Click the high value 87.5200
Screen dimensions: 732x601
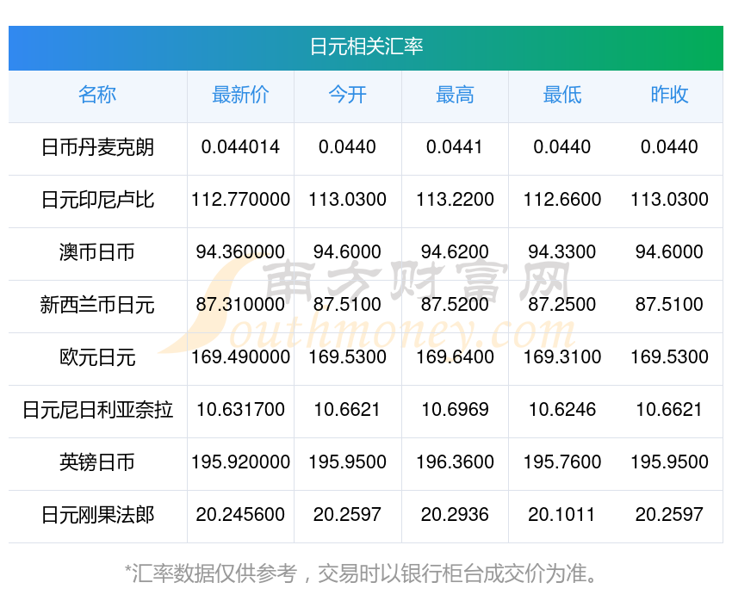click(x=455, y=305)
